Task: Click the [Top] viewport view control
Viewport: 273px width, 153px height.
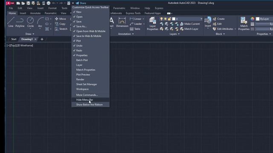Action: coord(13,45)
